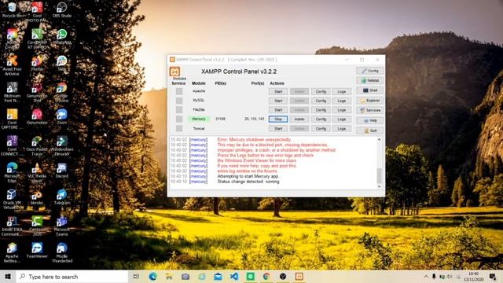Launch Zoom from the desktop
Screen dimensions: 503x283
click(x=61, y=117)
